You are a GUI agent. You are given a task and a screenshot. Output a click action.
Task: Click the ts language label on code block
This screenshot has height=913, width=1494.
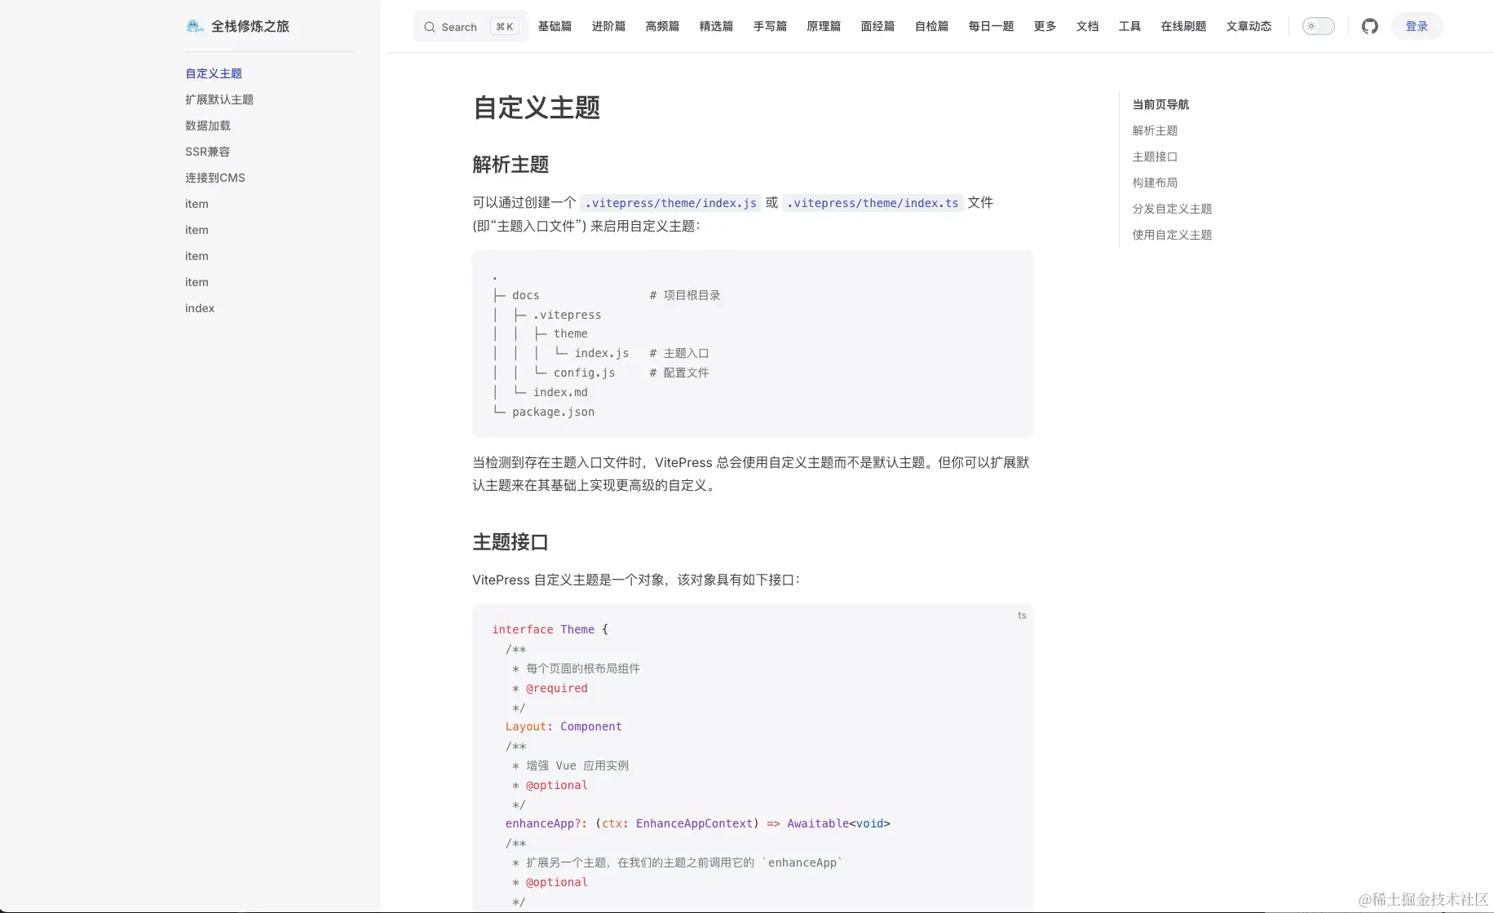pyautogui.click(x=1022, y=615)
